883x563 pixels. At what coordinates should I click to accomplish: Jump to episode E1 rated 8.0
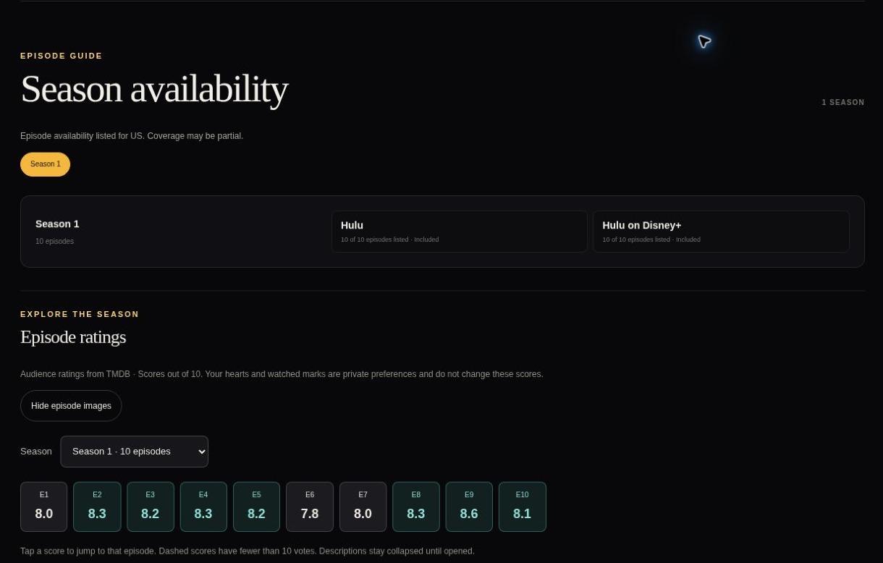click(x=44, y=507)
